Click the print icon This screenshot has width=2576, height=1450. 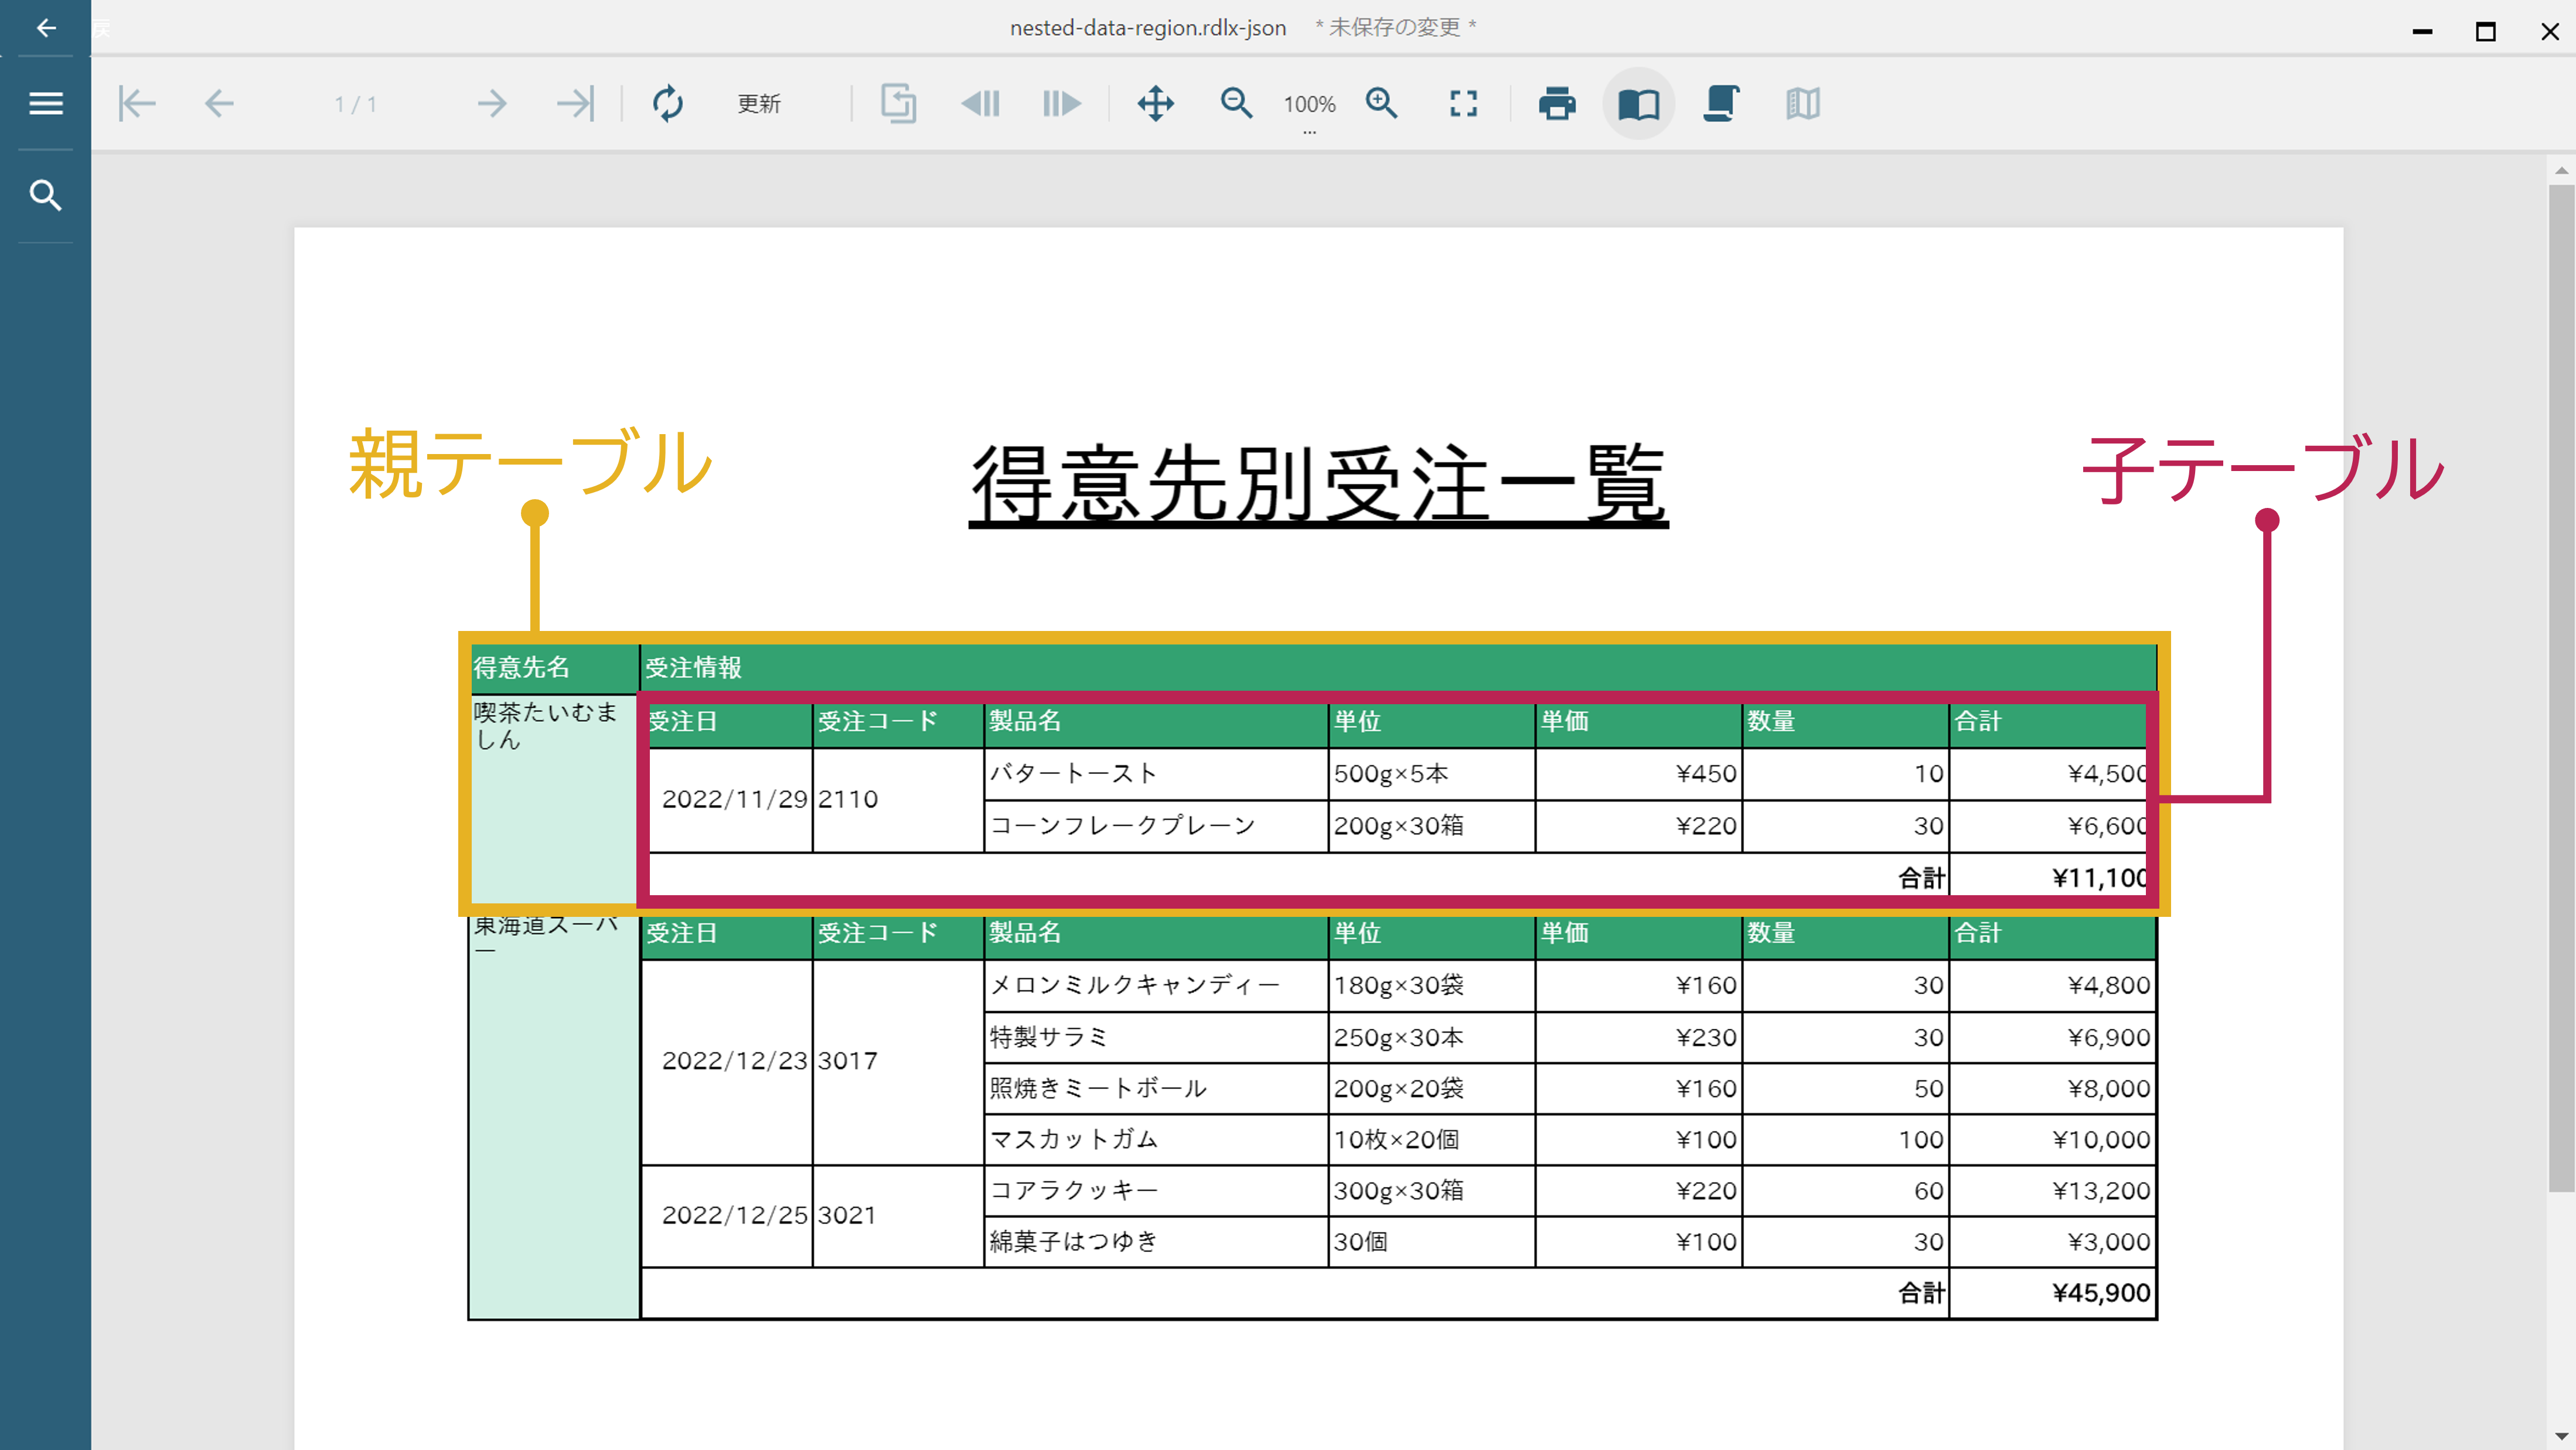click(1557, 104)
